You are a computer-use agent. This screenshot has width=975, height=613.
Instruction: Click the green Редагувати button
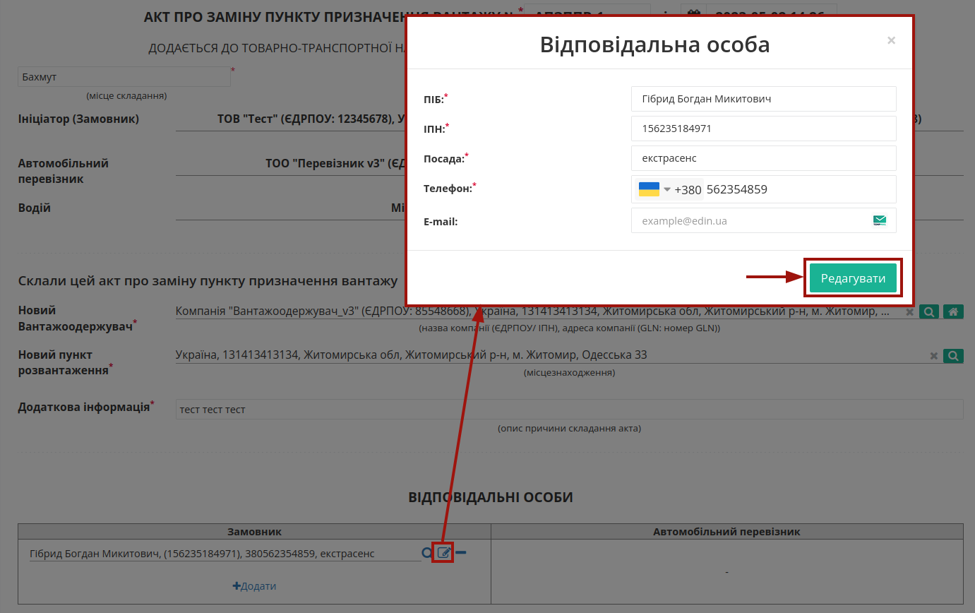[853, 278]
